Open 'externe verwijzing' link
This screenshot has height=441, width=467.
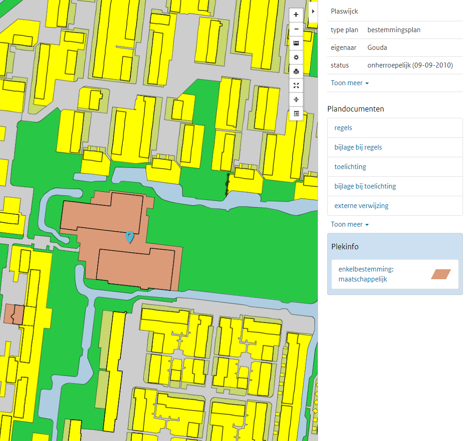pos(361,206)
